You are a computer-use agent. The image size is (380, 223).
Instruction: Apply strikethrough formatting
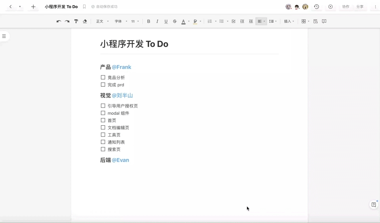click(175, 21)
